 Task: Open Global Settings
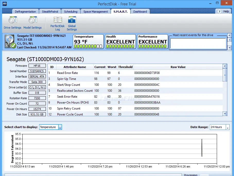click(72, 24)
